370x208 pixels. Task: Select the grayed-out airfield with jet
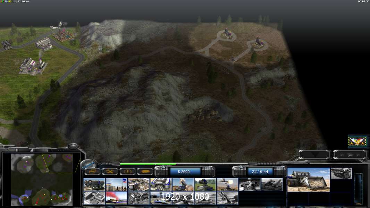point(161,198)
